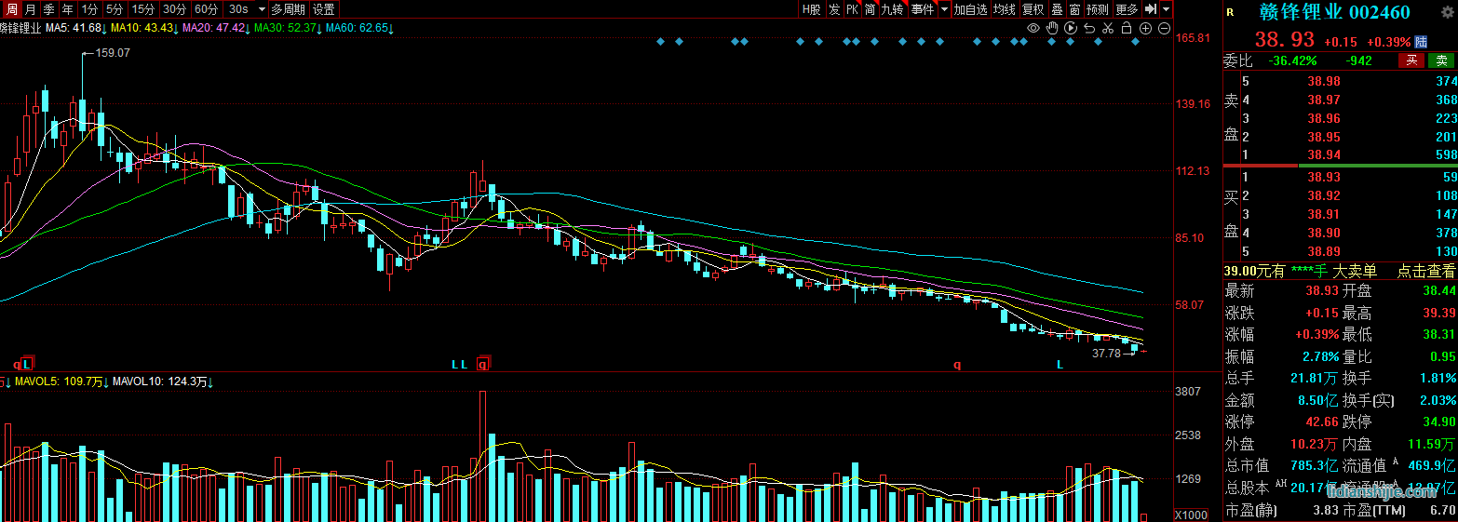Open dropdown next to 30s period

261,9
